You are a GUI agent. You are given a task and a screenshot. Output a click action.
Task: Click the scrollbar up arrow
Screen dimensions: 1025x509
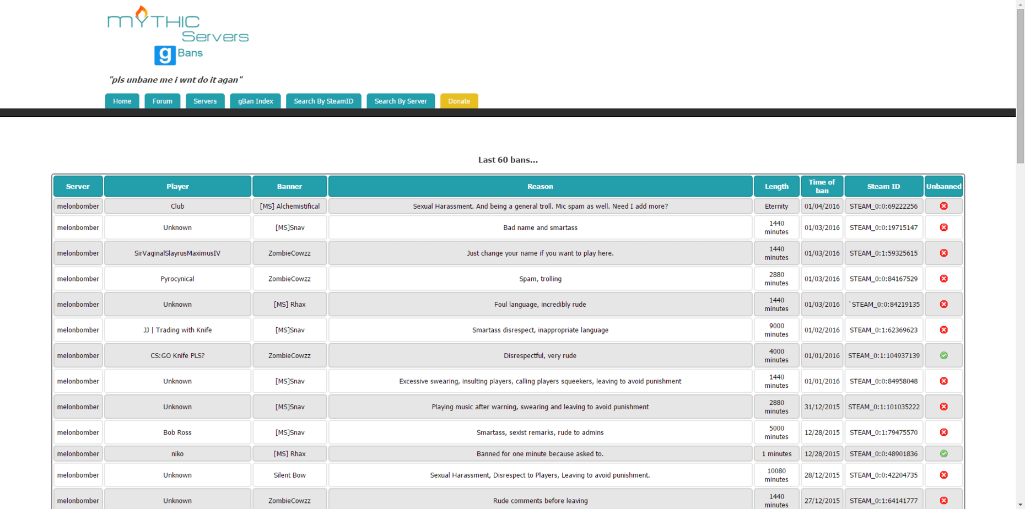click(1020, 4)
